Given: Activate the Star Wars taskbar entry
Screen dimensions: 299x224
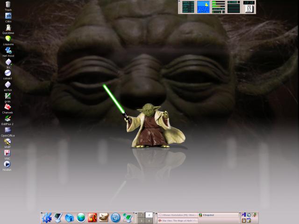Looking at the screenshot, I should pyautogui.click(x=178, y=221).
